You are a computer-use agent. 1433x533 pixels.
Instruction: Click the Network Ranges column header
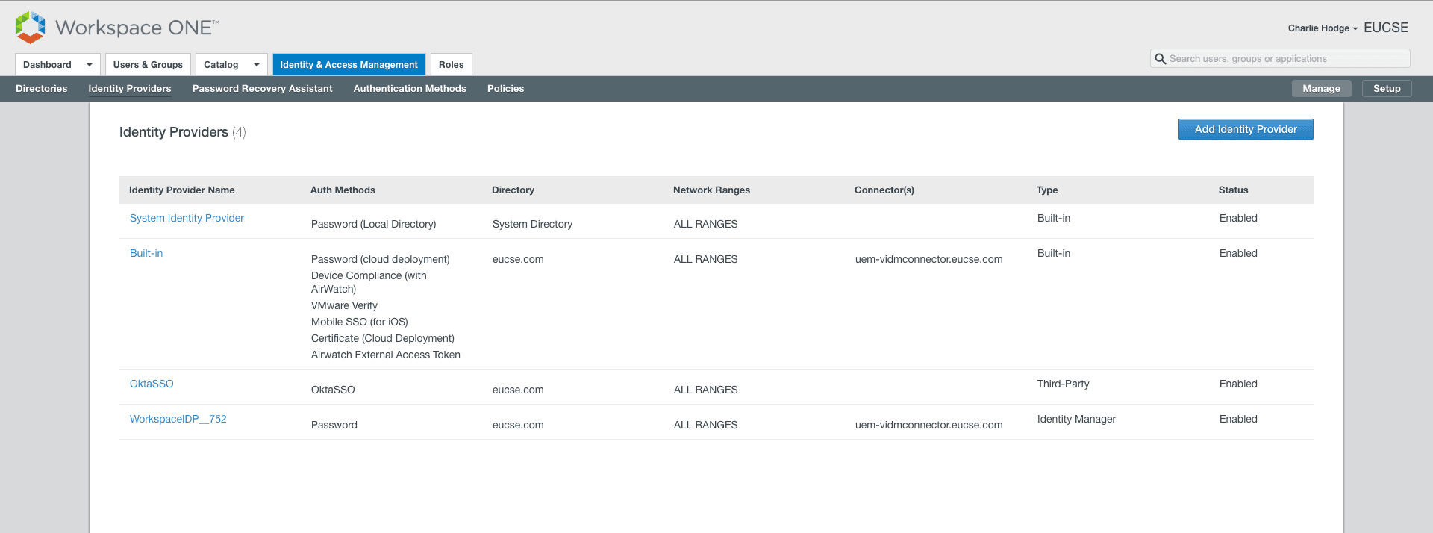[x=711, y=190]
